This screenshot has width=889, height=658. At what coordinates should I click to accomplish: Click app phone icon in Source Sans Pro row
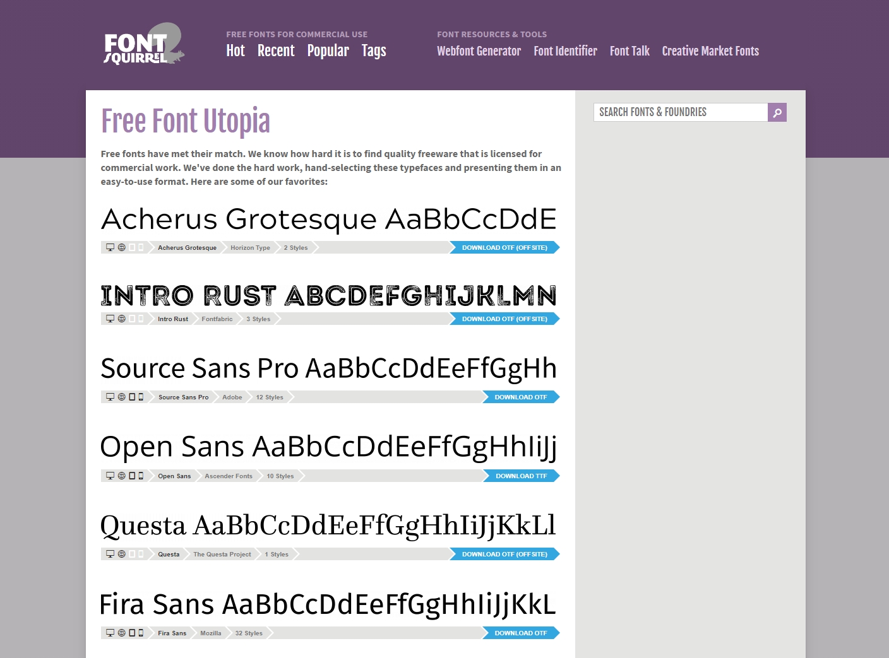[141, 397]
